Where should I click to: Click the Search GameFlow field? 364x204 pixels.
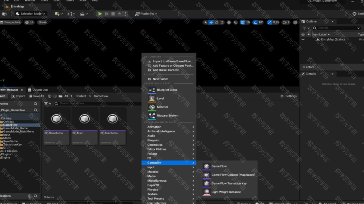point(97,103)
